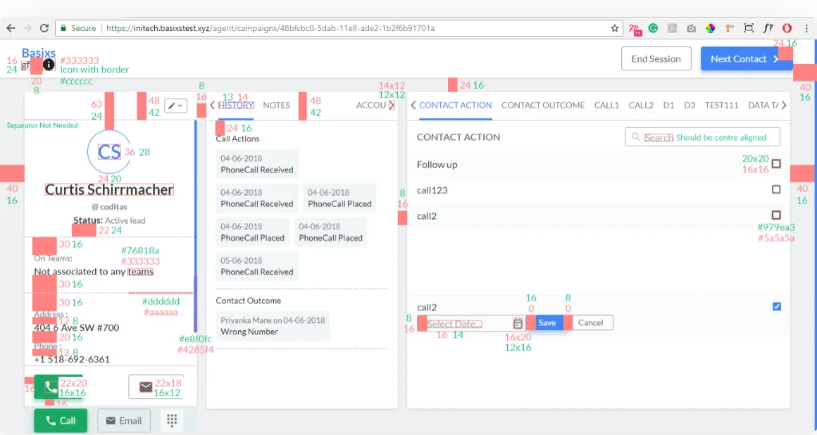The width and height of the screenshot is (817, 435).
Task: Reload the page with the refresh icon
Action: (x=44, y=28)
